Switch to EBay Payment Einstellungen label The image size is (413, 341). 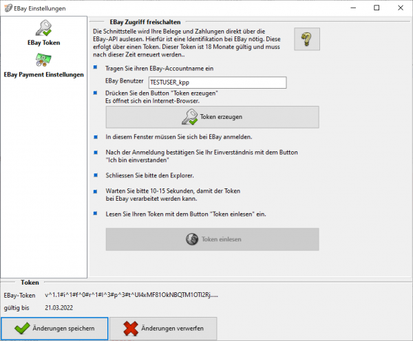[x=43, y=74]
